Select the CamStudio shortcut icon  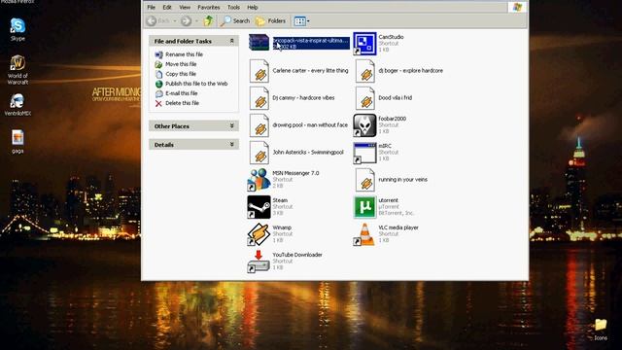[364, 44]
